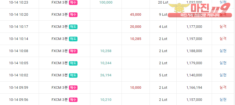Click the 매수 badge in the 09:59 row

73,88
